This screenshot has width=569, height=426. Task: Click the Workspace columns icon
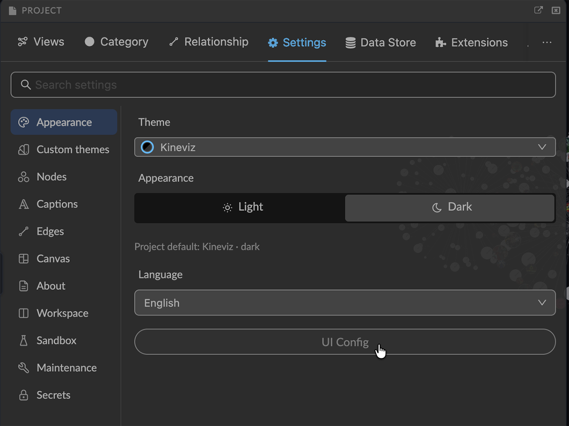pyautogui.click(x=24, y=313)
